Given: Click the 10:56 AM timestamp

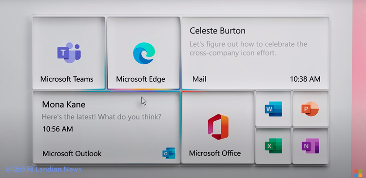Looking at the screenshot, I should tap(58, 129).
